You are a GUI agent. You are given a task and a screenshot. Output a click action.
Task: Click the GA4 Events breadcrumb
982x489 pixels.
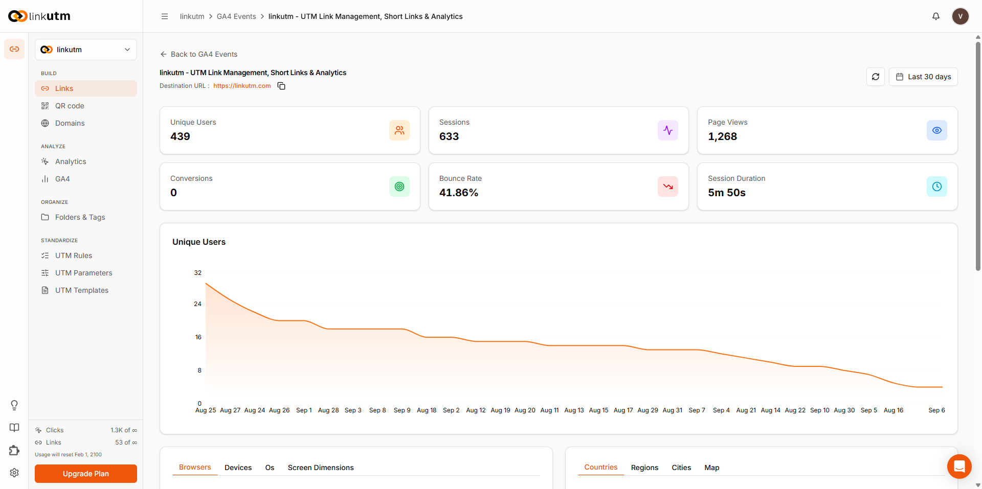(x=236, y=16)
